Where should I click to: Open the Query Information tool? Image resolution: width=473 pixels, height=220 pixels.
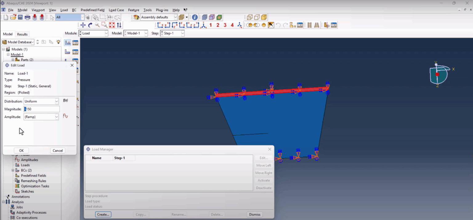click(195, 17)
